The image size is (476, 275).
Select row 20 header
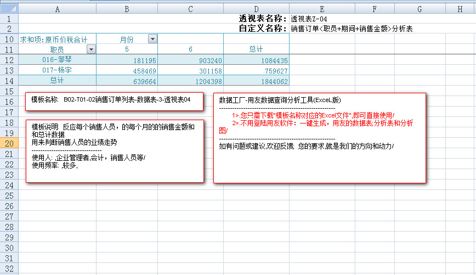coord(9,143)
